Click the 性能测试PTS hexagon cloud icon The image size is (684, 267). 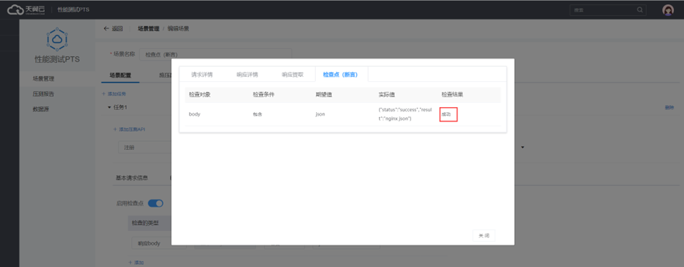57,39
